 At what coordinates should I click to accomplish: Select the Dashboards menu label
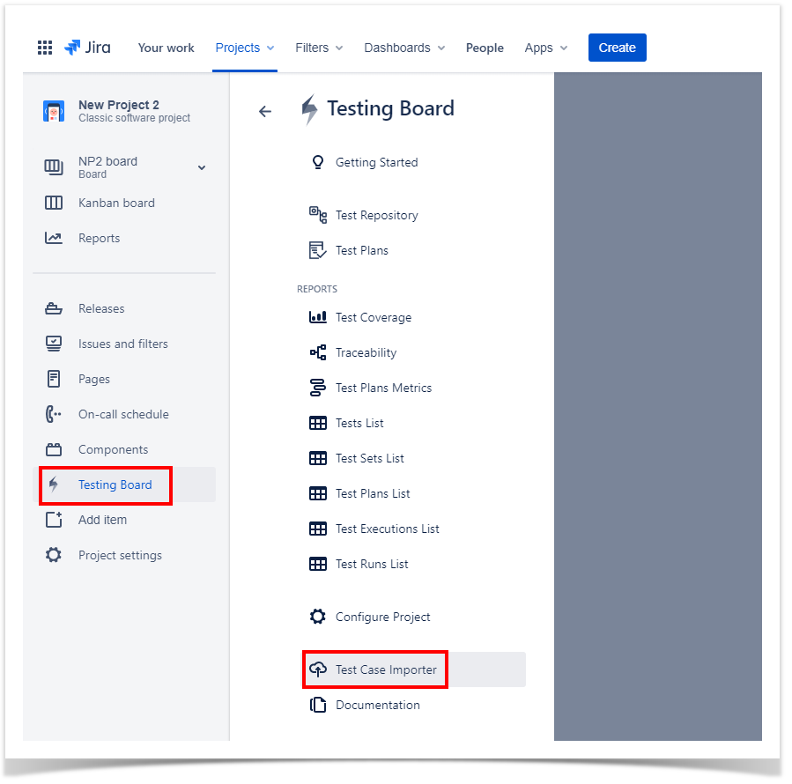[x=397, y=48]
